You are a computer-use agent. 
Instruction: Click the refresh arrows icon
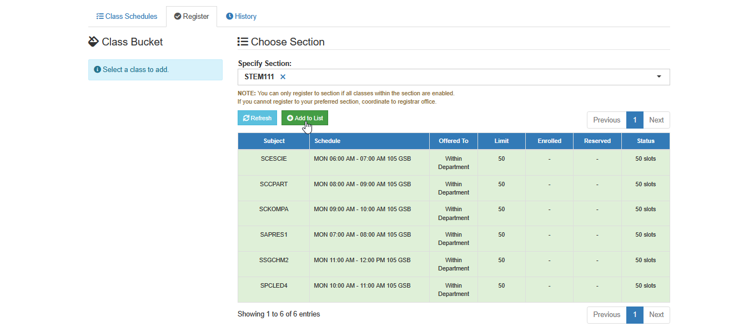click(247, 118)
